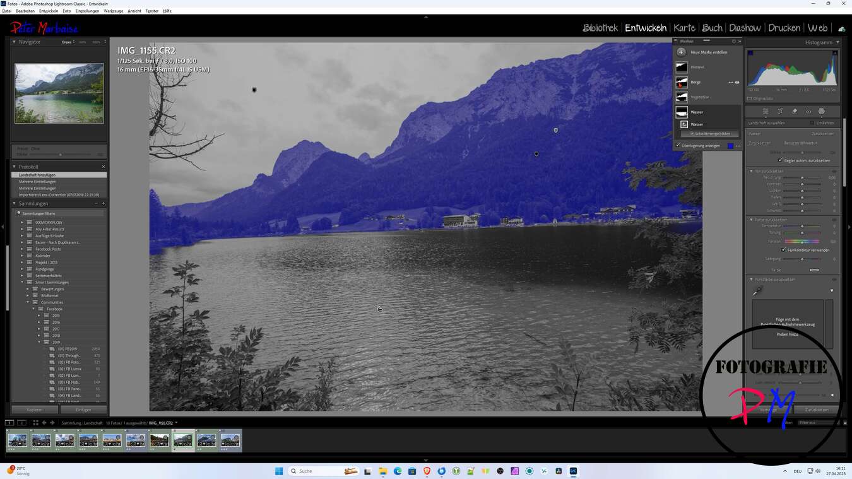Toggle Originalfoto checkbox under histogram

click(750, 98)
